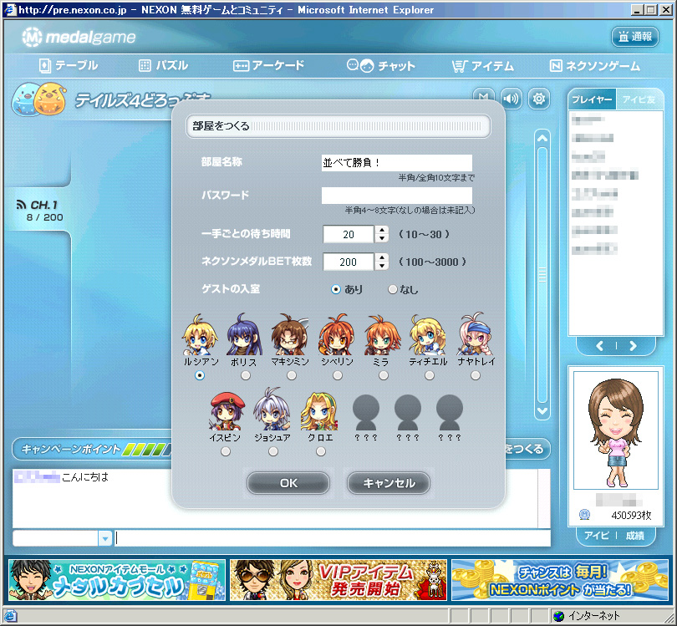Viewport: 677px width, 626px height.
Task: Select the イスピン character radio button
Action: pos(226,451)
